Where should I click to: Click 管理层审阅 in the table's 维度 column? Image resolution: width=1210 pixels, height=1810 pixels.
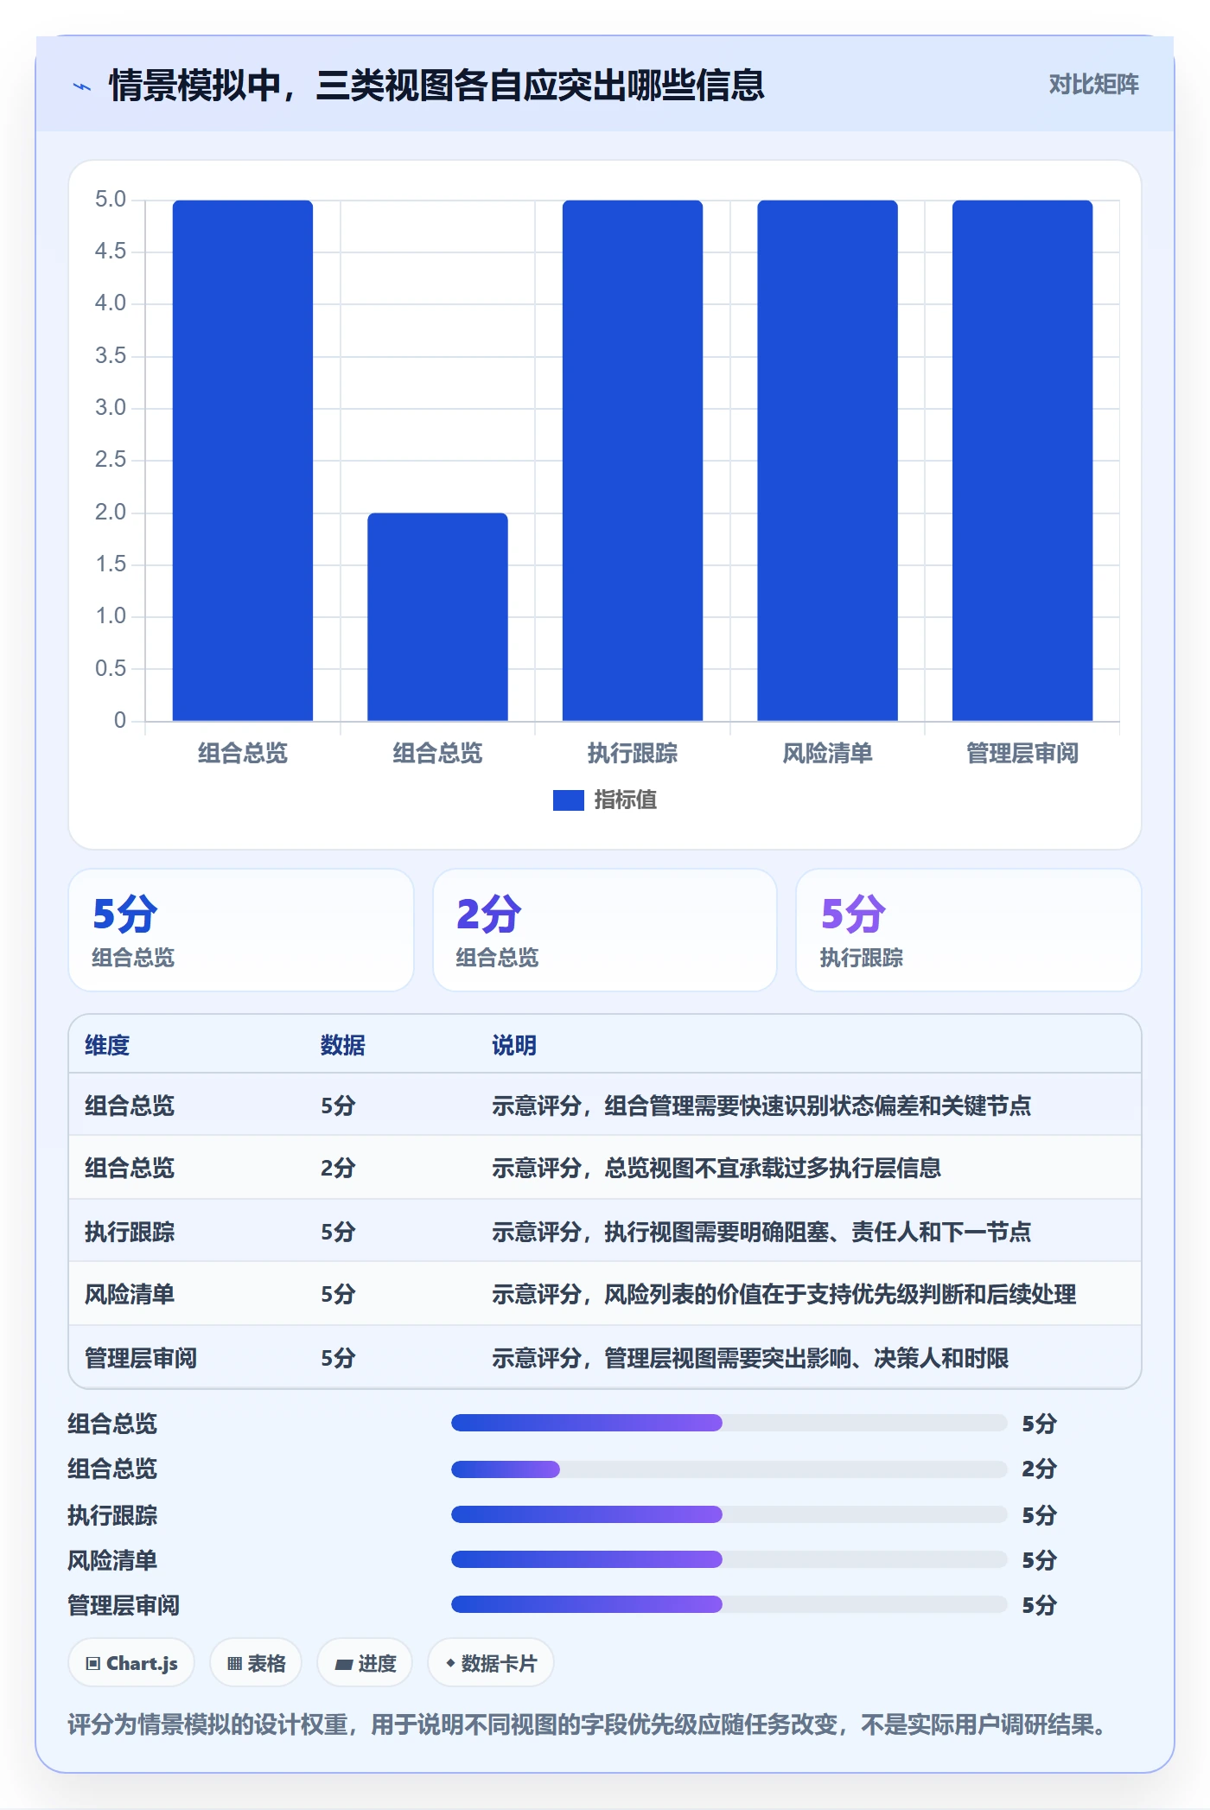(141, 1358)
